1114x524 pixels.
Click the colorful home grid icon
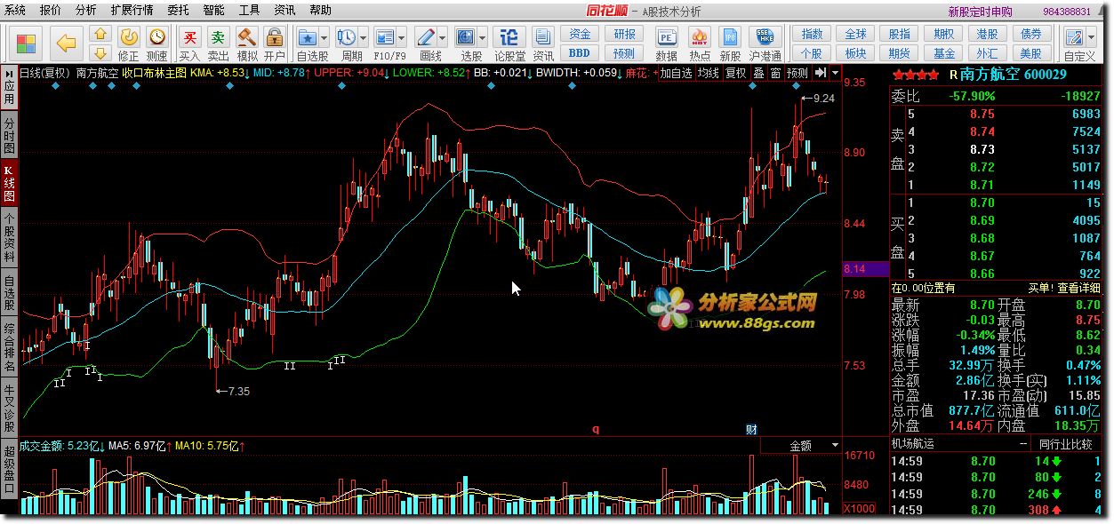26,42
